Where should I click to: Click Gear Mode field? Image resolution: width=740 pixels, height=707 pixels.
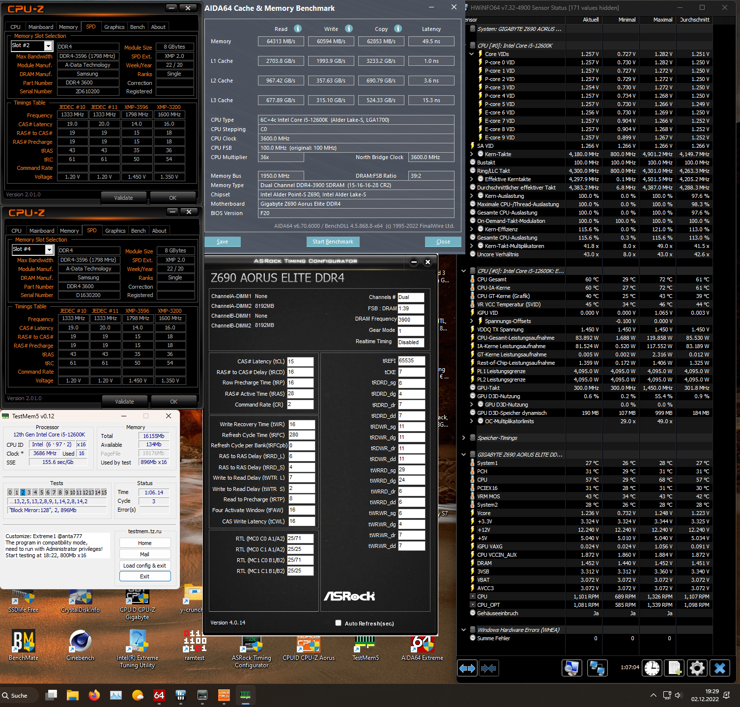pyautogui.click(x=411, y=331)
